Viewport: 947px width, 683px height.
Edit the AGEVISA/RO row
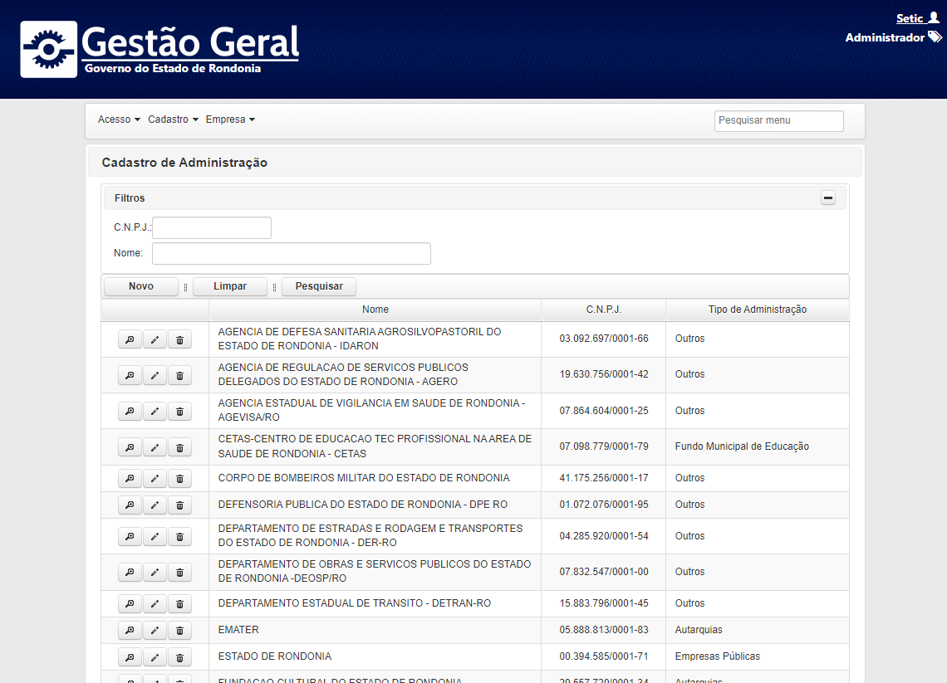[155, 412]
